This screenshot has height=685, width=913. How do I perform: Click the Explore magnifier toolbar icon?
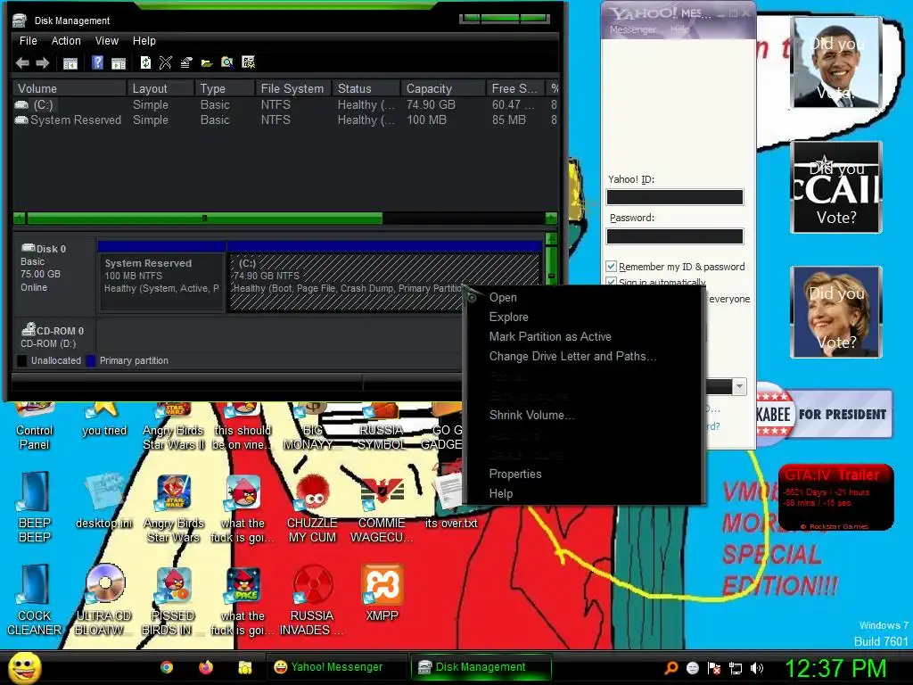click(x=227, y=62)
